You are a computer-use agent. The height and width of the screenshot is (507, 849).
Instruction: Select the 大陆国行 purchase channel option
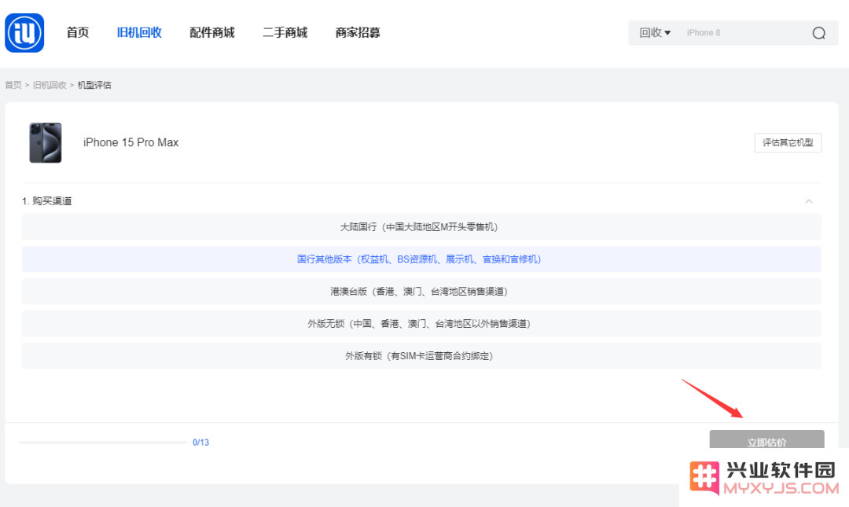coord(421,227)
